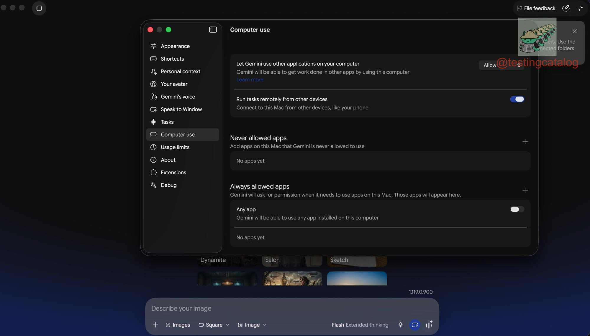This screenshot has width=590, height=336.
Task: Select Speak to Window section
Action: tap(182, 110)
